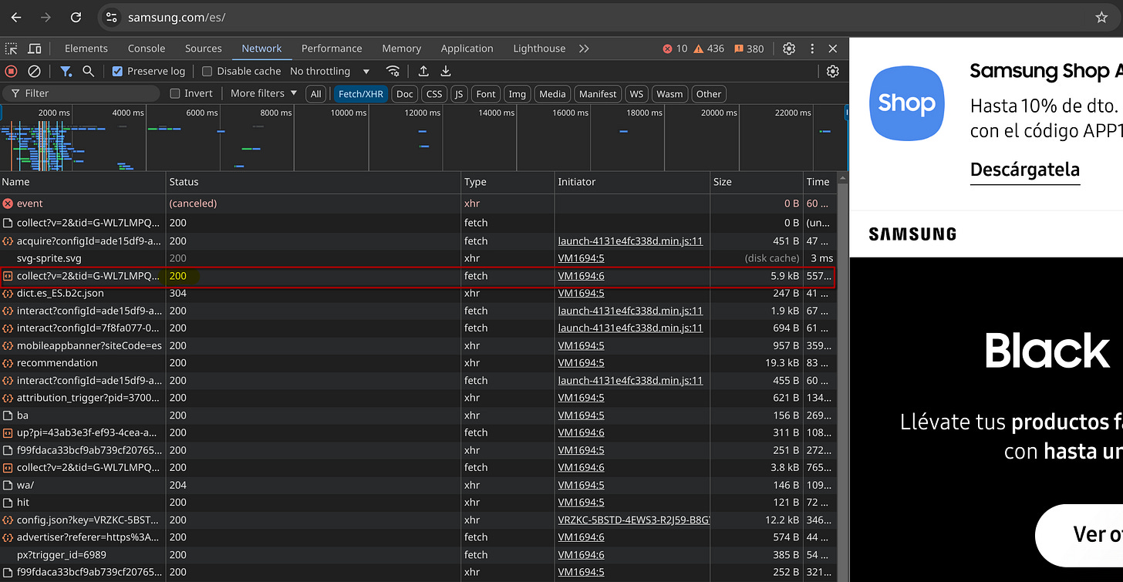Show more DevTools tabs chevron

(x=584, y=49)
